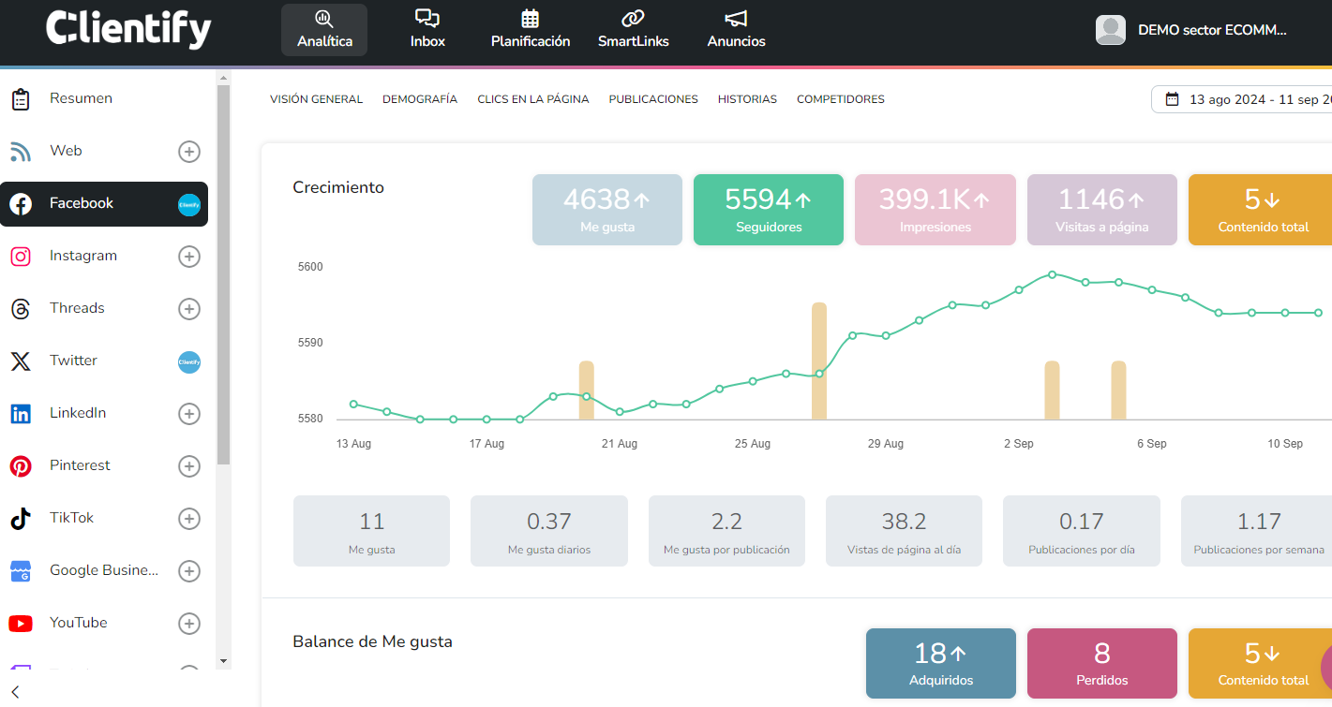Open the Anuncios megaphone section
Viewport: 1332px width, 707px height.
click(x=736, y=28)
